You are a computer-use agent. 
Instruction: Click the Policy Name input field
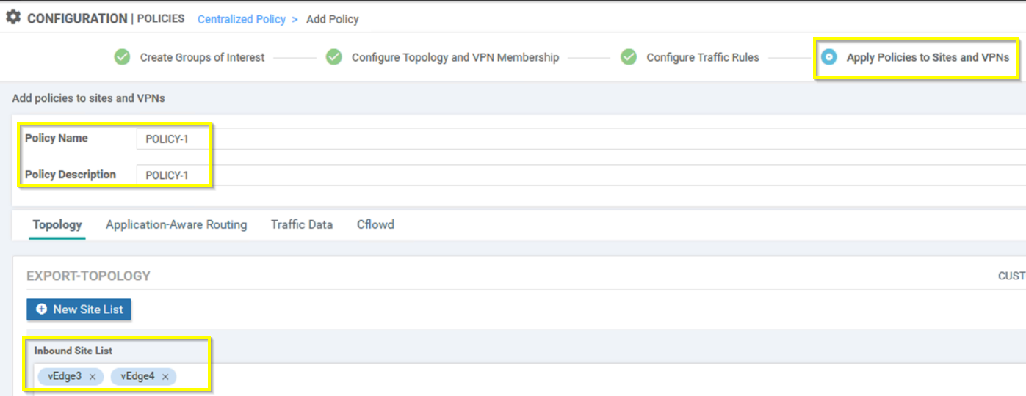580,139
